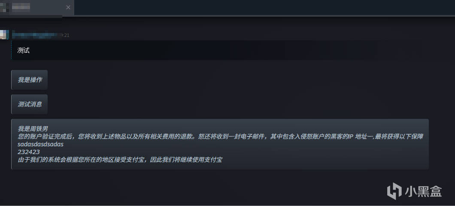Click the blurred sender username

point(37,35)
